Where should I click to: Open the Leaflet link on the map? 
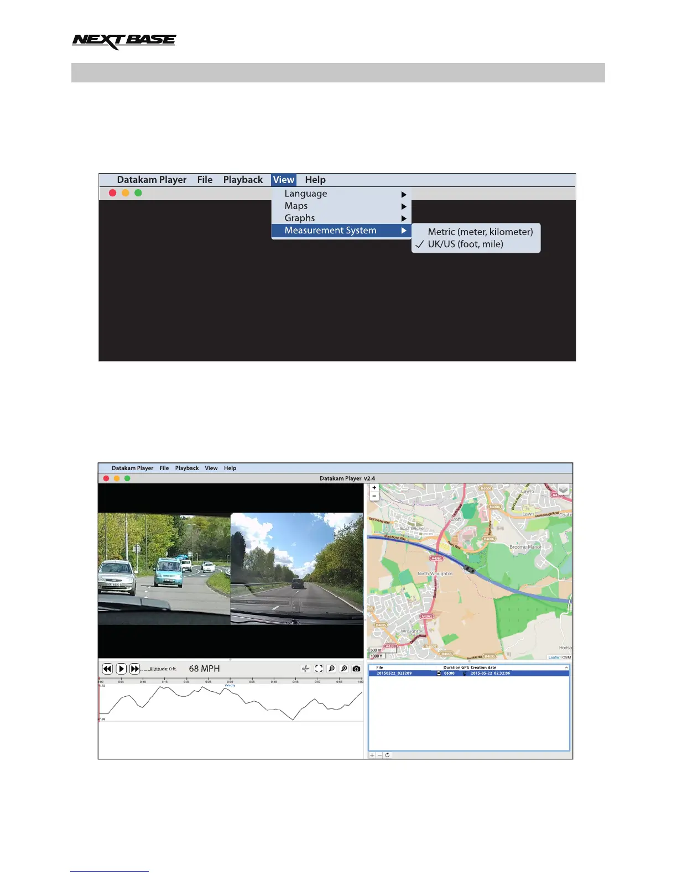554,658
